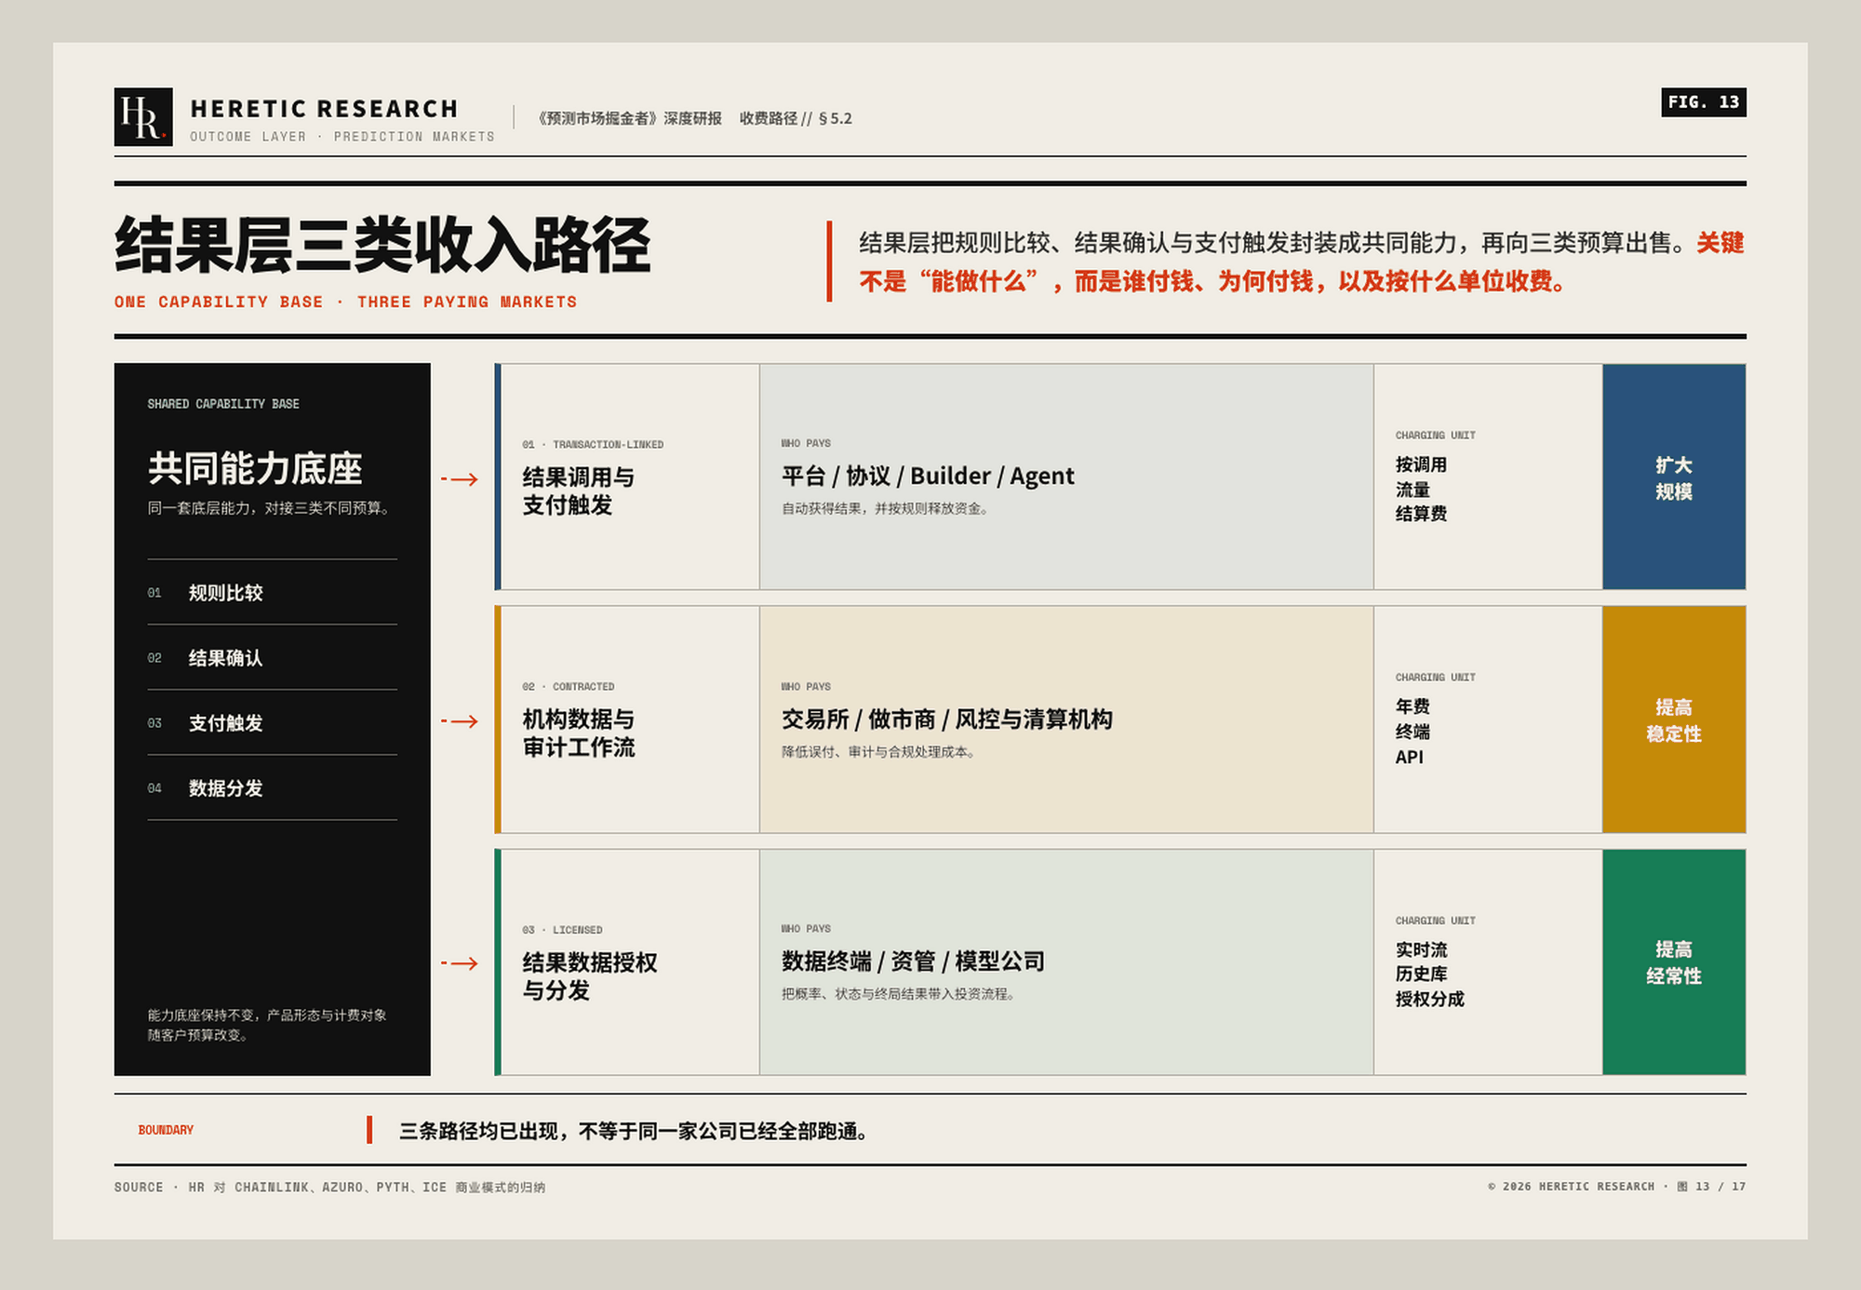The height and width of the screenshot is (1290, 1861).
Task: Click the red arrow pointing to row 03
Action: [x=460, y=963]
